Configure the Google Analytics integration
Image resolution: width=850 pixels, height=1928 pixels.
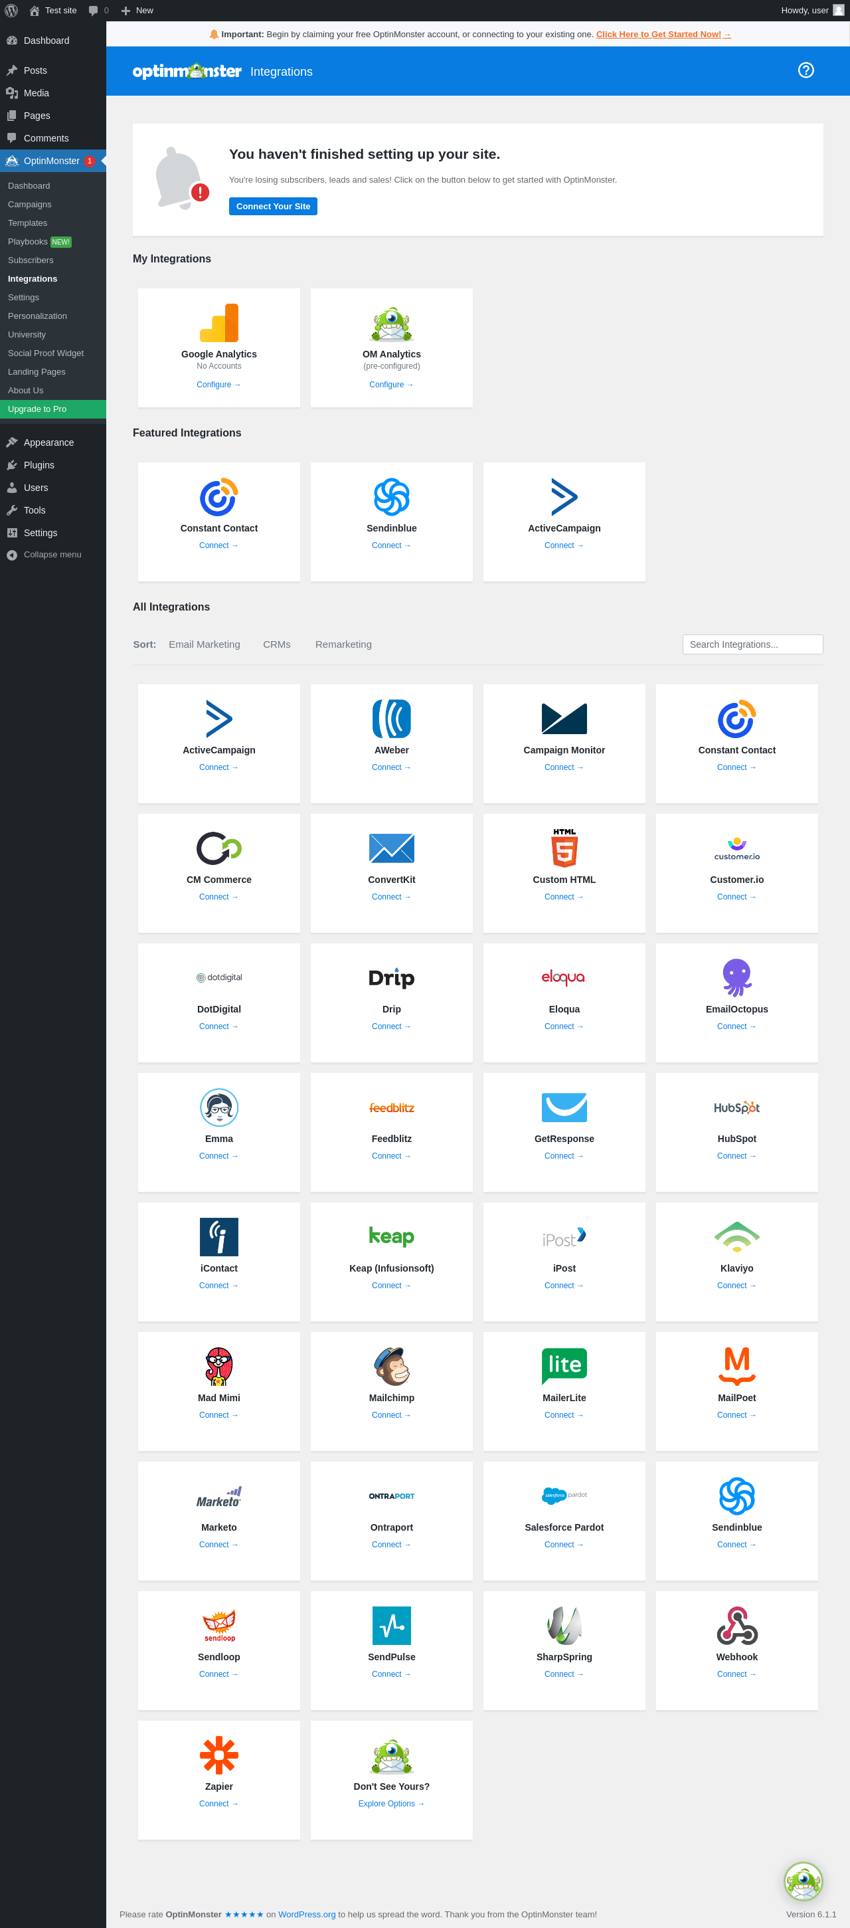[x=218, y=385]
